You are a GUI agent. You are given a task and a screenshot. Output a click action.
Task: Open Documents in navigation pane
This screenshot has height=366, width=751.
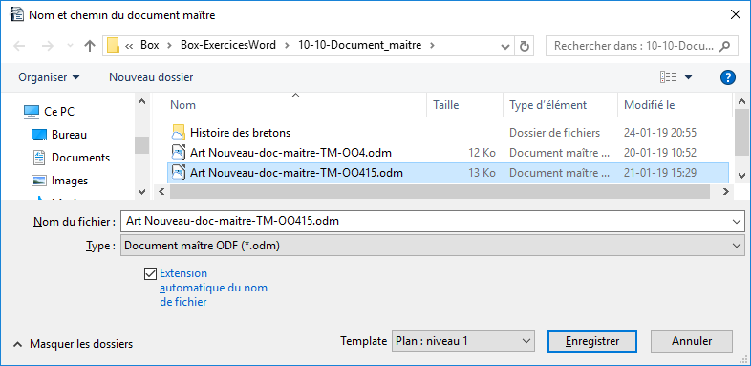[x=80, y=158]
